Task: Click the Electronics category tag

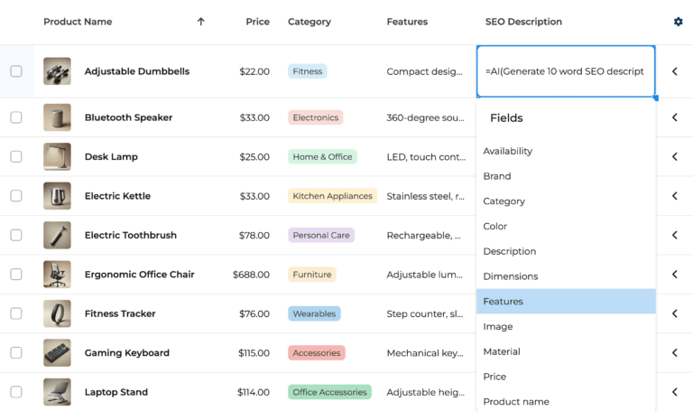Action: pyautogui.click(x=316, y=117)
